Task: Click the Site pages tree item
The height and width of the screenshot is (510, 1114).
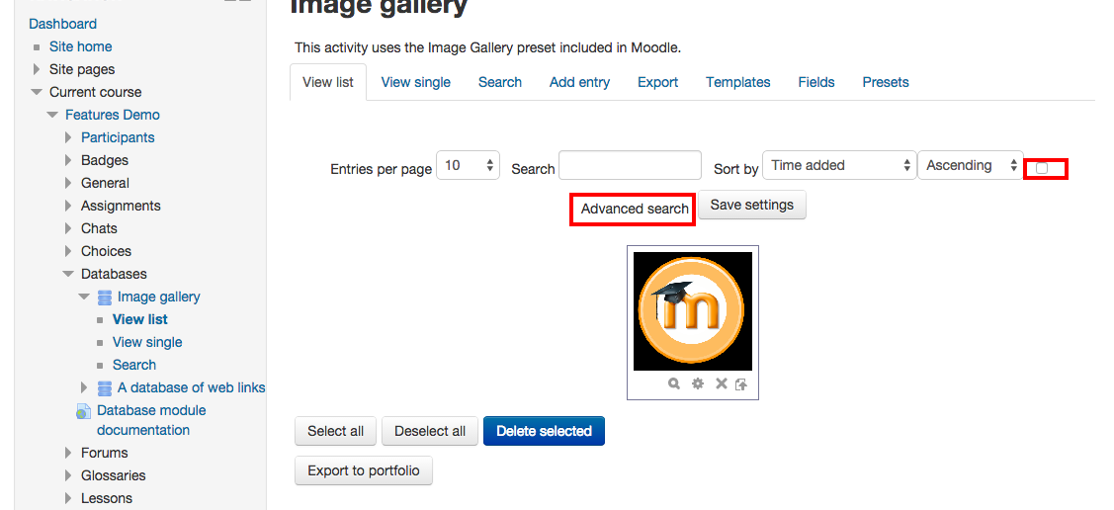Action: (x=82, y=69)
